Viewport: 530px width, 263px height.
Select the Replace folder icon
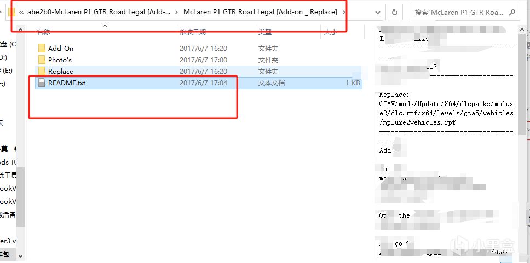[x=42, y=71]
